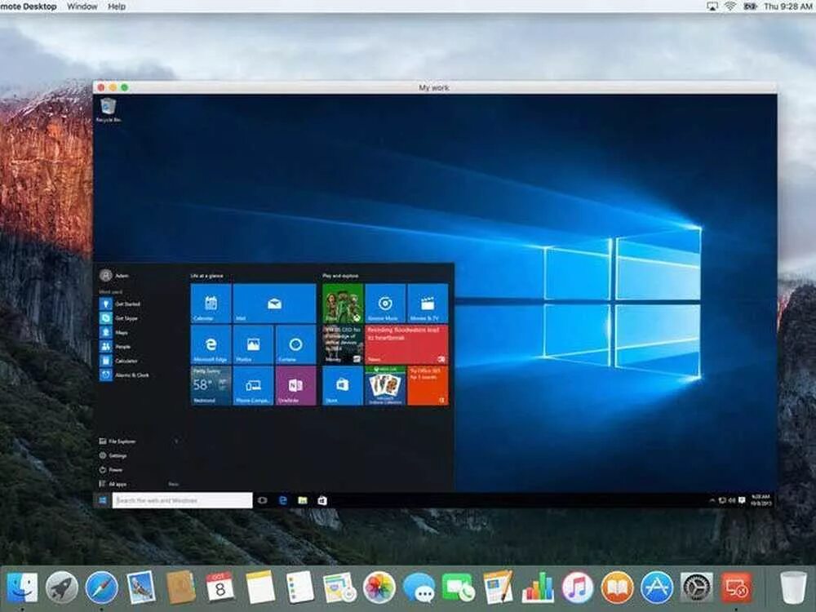
Task: Click the Windows Start button
Action: pyautogui.click(x=103, y=500)
